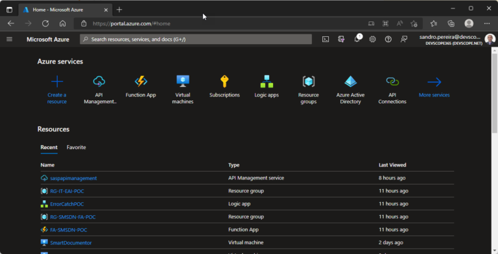Refresh the browser page

[45, 23]
